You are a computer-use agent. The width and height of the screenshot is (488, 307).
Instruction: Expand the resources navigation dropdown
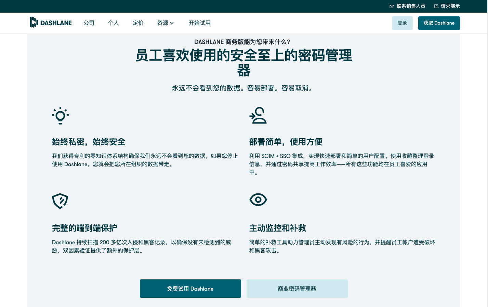click(x=165, y=23)
